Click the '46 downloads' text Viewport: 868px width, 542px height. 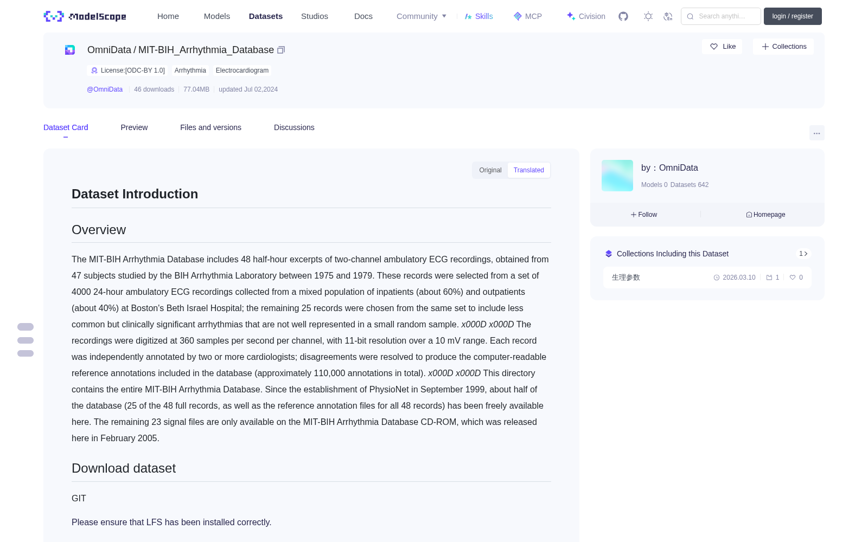pos(154,89)
